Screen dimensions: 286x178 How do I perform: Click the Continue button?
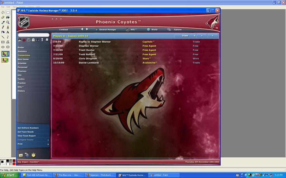coord(64,29)
